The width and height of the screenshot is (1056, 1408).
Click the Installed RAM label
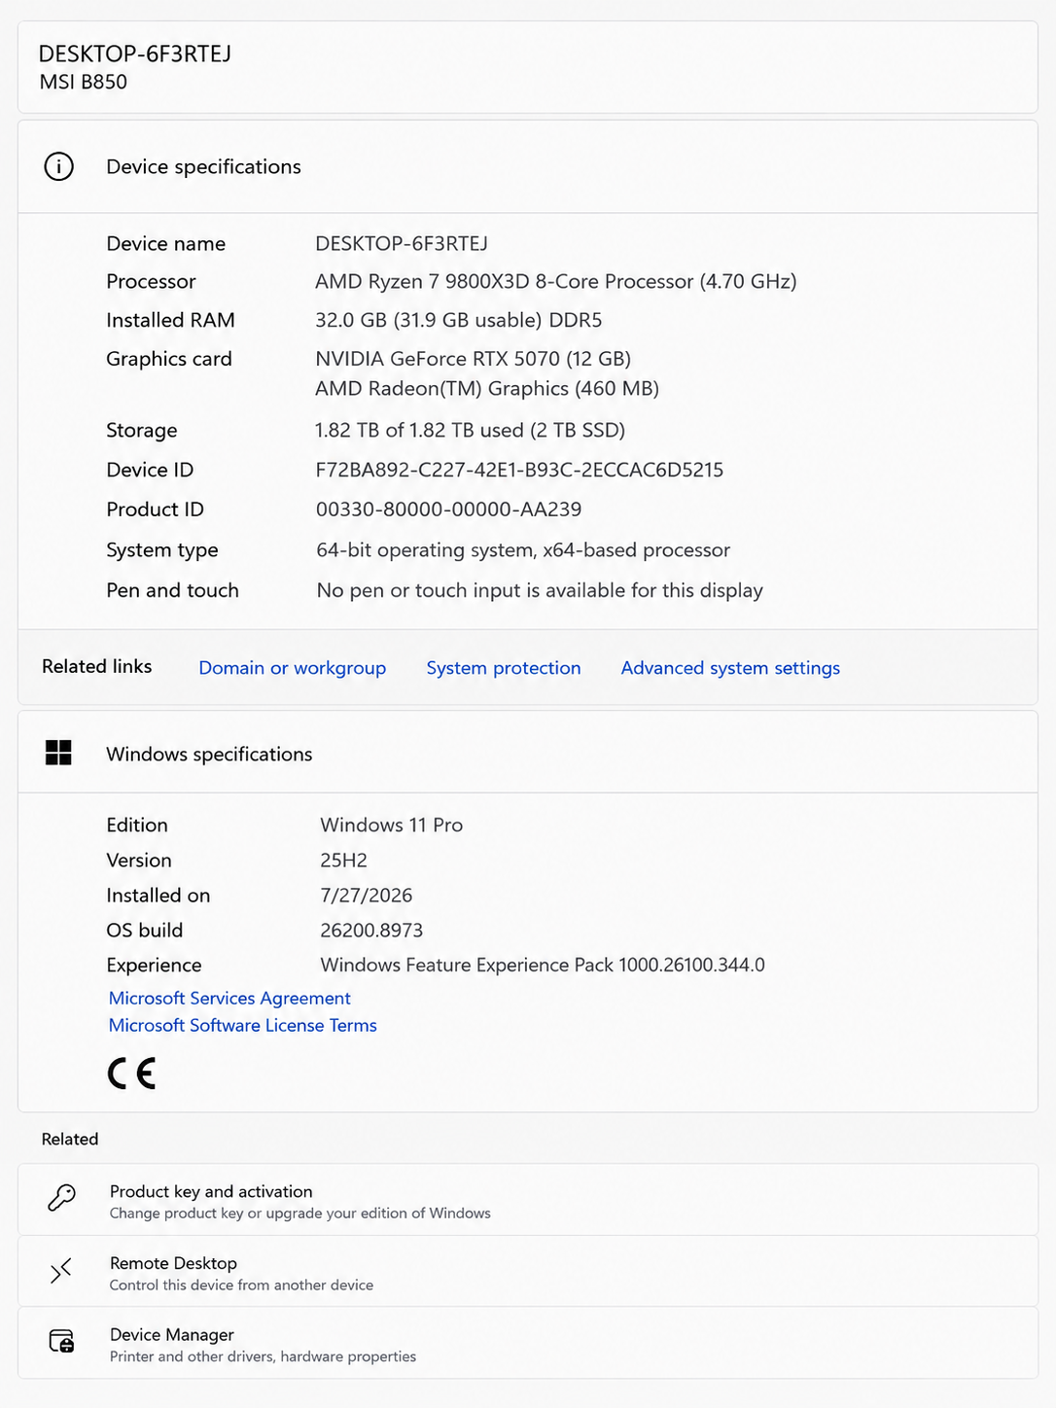[x=170, y=320]
